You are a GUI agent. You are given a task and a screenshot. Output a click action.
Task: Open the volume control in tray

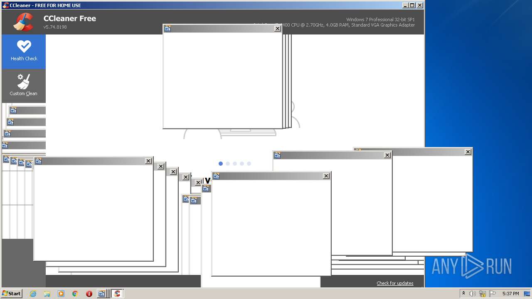[x=473, y=294]
